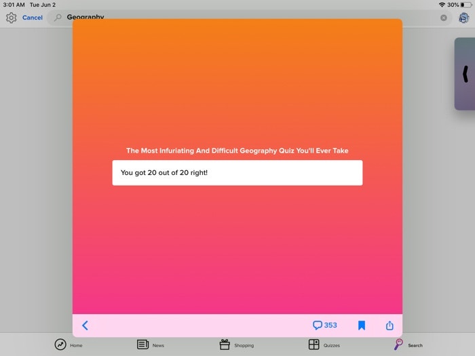Go back with the blue chevron
475x356 pixels.
click(85, 325)
